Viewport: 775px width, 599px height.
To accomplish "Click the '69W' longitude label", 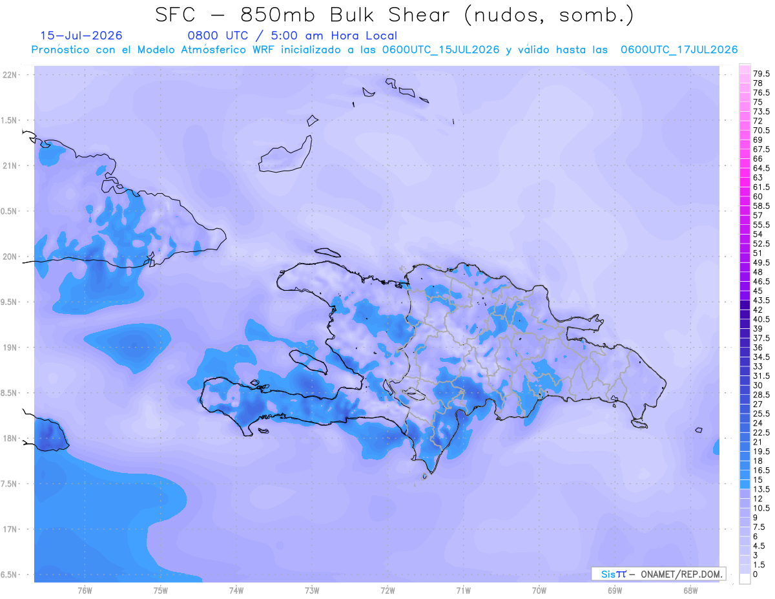I will (x=615, y=591).
